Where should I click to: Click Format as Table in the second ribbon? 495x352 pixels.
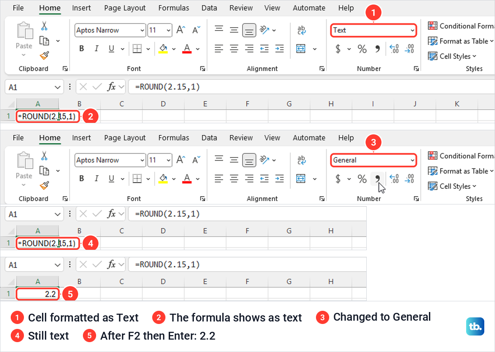click(461, 171)
